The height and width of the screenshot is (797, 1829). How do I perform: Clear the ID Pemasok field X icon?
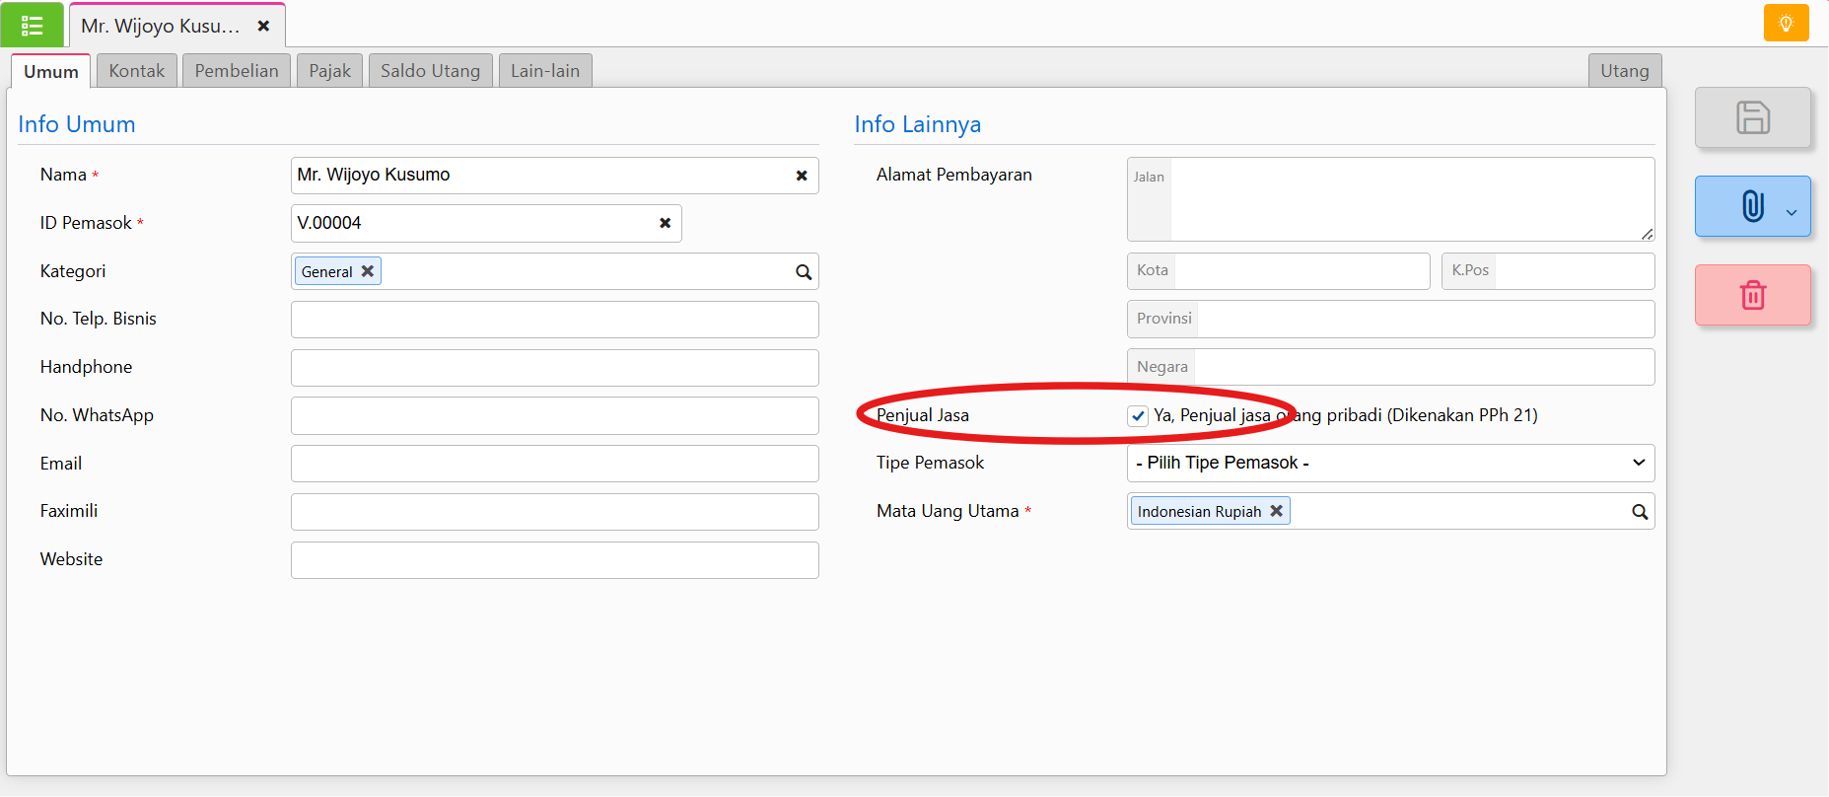(665, 223)
